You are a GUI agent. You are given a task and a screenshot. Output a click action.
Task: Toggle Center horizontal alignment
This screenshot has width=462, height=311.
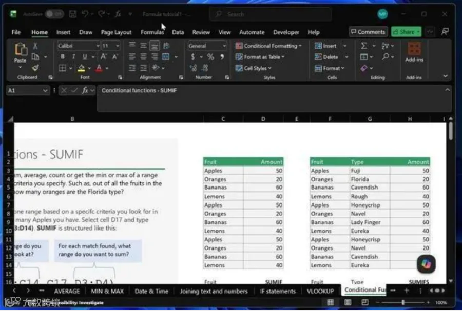(144, 57)
